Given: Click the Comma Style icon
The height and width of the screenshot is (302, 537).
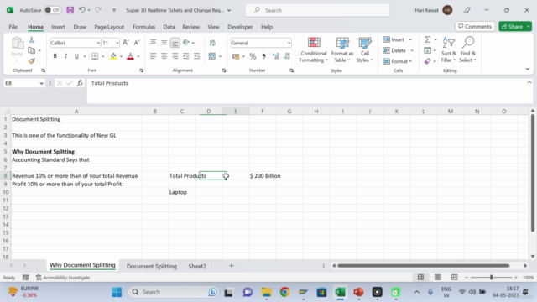Looking at the screenshot, I should coord(263,56).
